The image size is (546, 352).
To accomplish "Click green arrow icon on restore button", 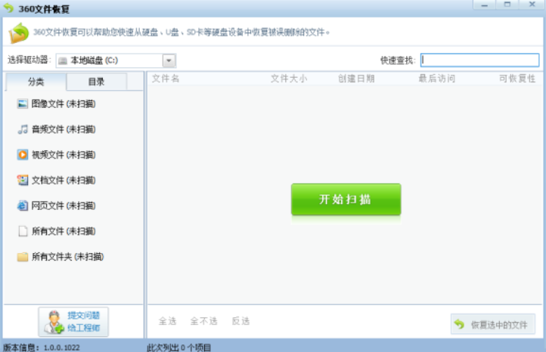I will coord(459,324).
